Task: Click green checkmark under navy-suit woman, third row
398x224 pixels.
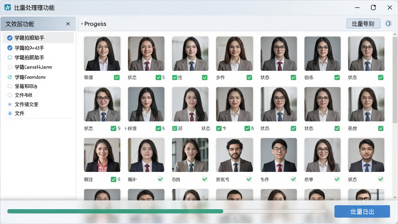Action: click(x=160, y=179)
